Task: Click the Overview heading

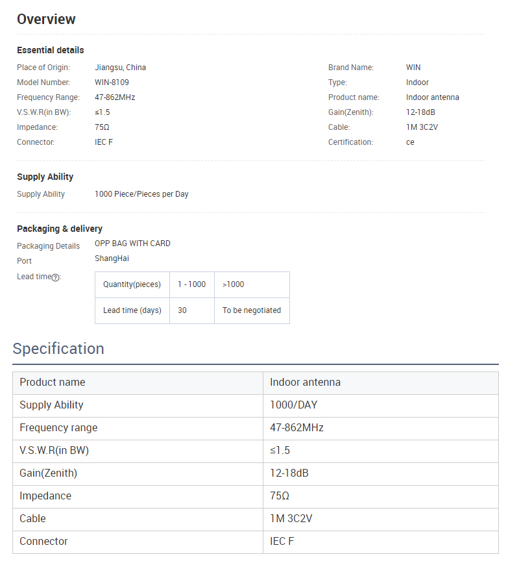Action: 46,19
